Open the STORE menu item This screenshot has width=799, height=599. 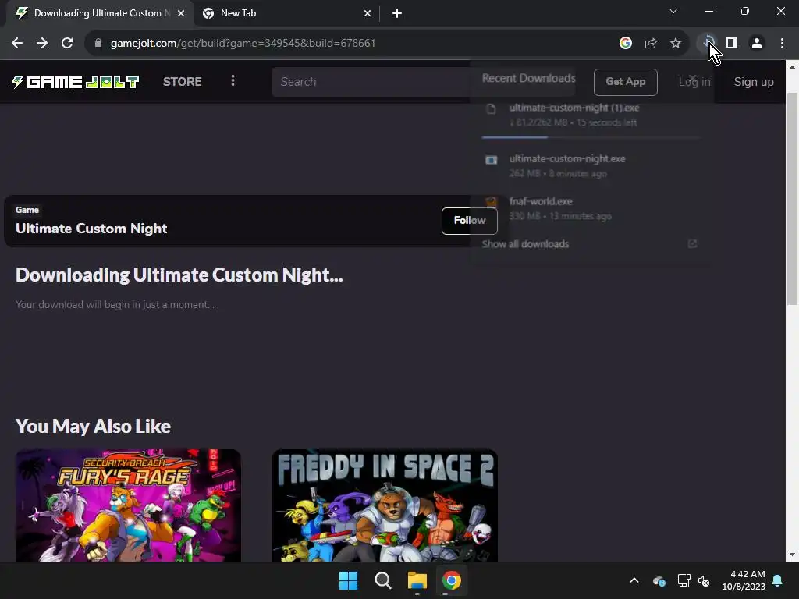pyautogui.click(x=183, y=81)
